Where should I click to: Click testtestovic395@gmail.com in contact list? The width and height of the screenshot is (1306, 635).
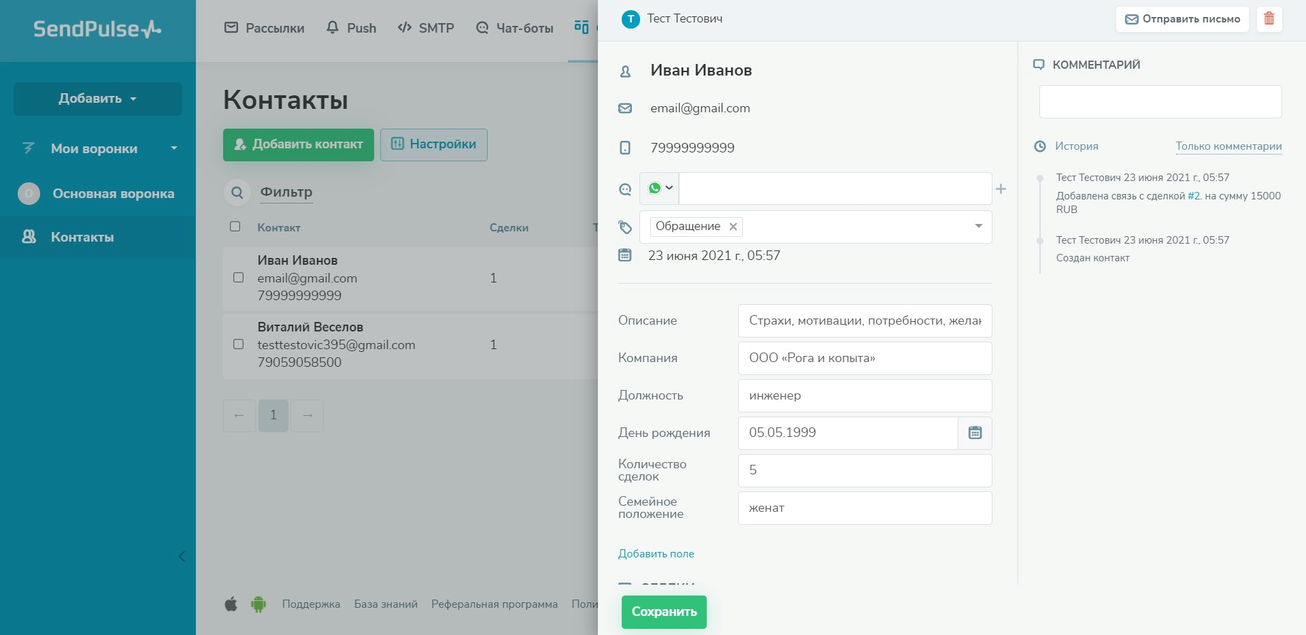(x=336, y=345)
